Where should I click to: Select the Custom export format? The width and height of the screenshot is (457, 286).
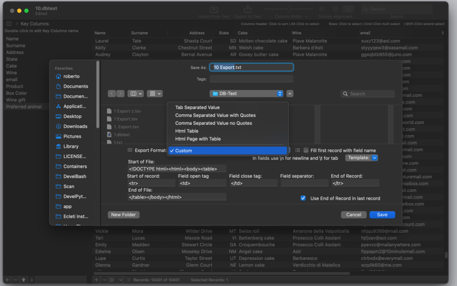[227, 150]
